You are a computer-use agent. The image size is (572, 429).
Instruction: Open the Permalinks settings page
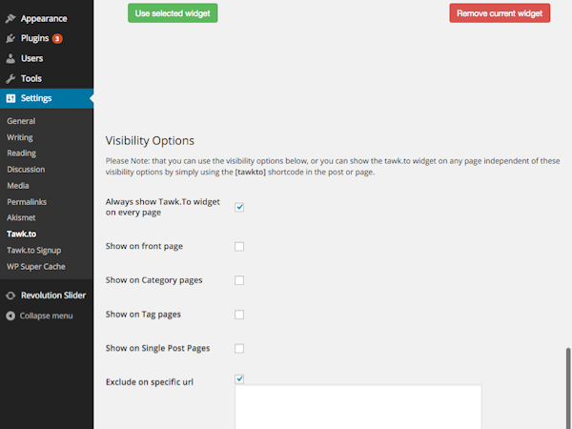[26, 202]
